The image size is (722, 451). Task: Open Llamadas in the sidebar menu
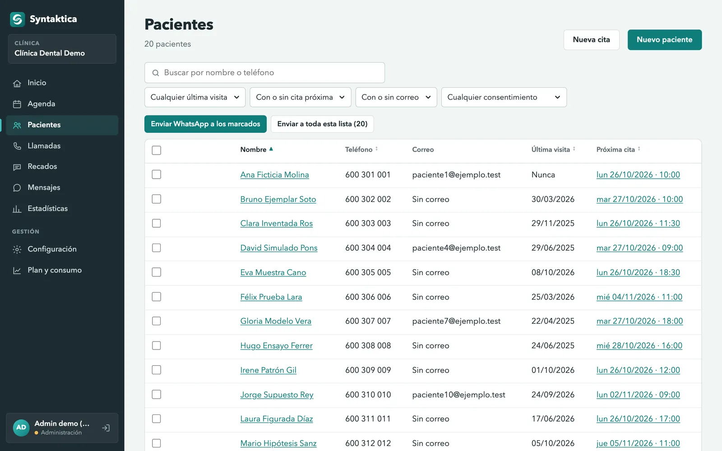62,146
